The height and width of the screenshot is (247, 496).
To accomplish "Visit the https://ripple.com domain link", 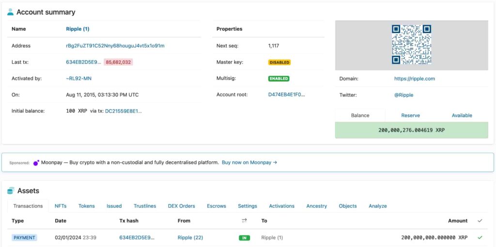I will point(415,79).
